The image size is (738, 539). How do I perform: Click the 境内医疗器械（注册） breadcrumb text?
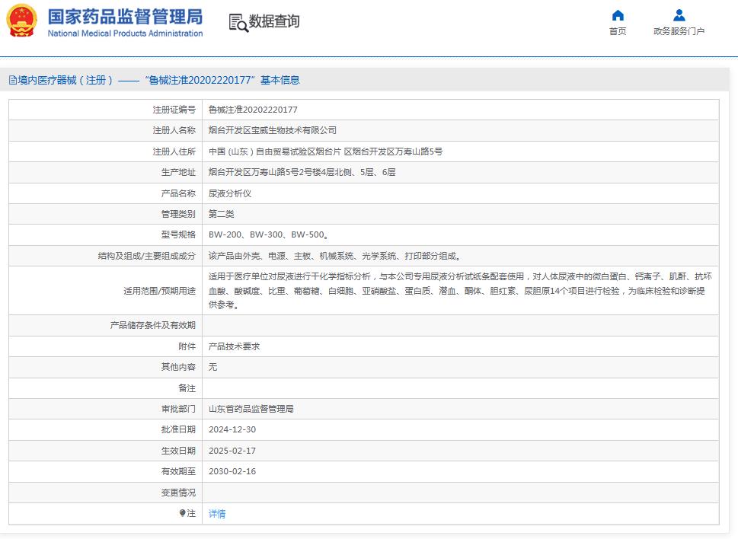(63, 80)
